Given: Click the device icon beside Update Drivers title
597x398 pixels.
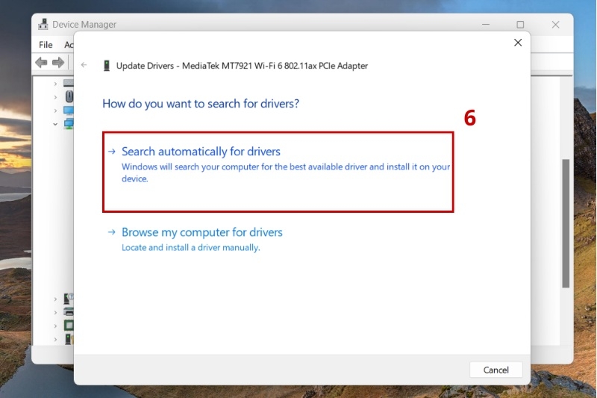Looking at the screenshot, I should (107, 66).
